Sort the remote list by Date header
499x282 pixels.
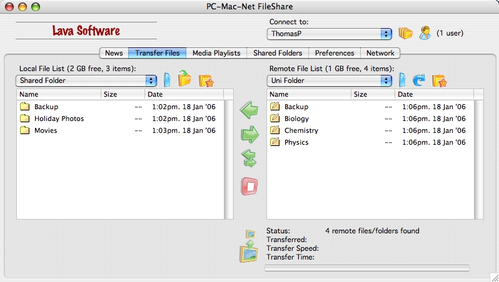click(435, 94)
